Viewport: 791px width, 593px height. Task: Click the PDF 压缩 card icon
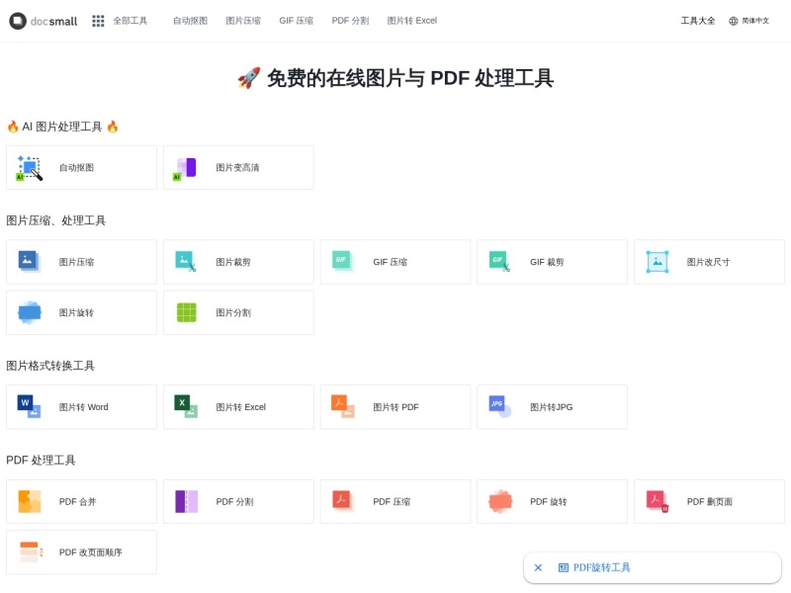[343, 501]
